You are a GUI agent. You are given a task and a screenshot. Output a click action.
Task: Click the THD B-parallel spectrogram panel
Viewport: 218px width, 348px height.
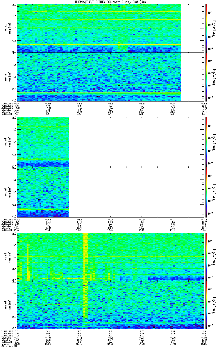point(110,192)
